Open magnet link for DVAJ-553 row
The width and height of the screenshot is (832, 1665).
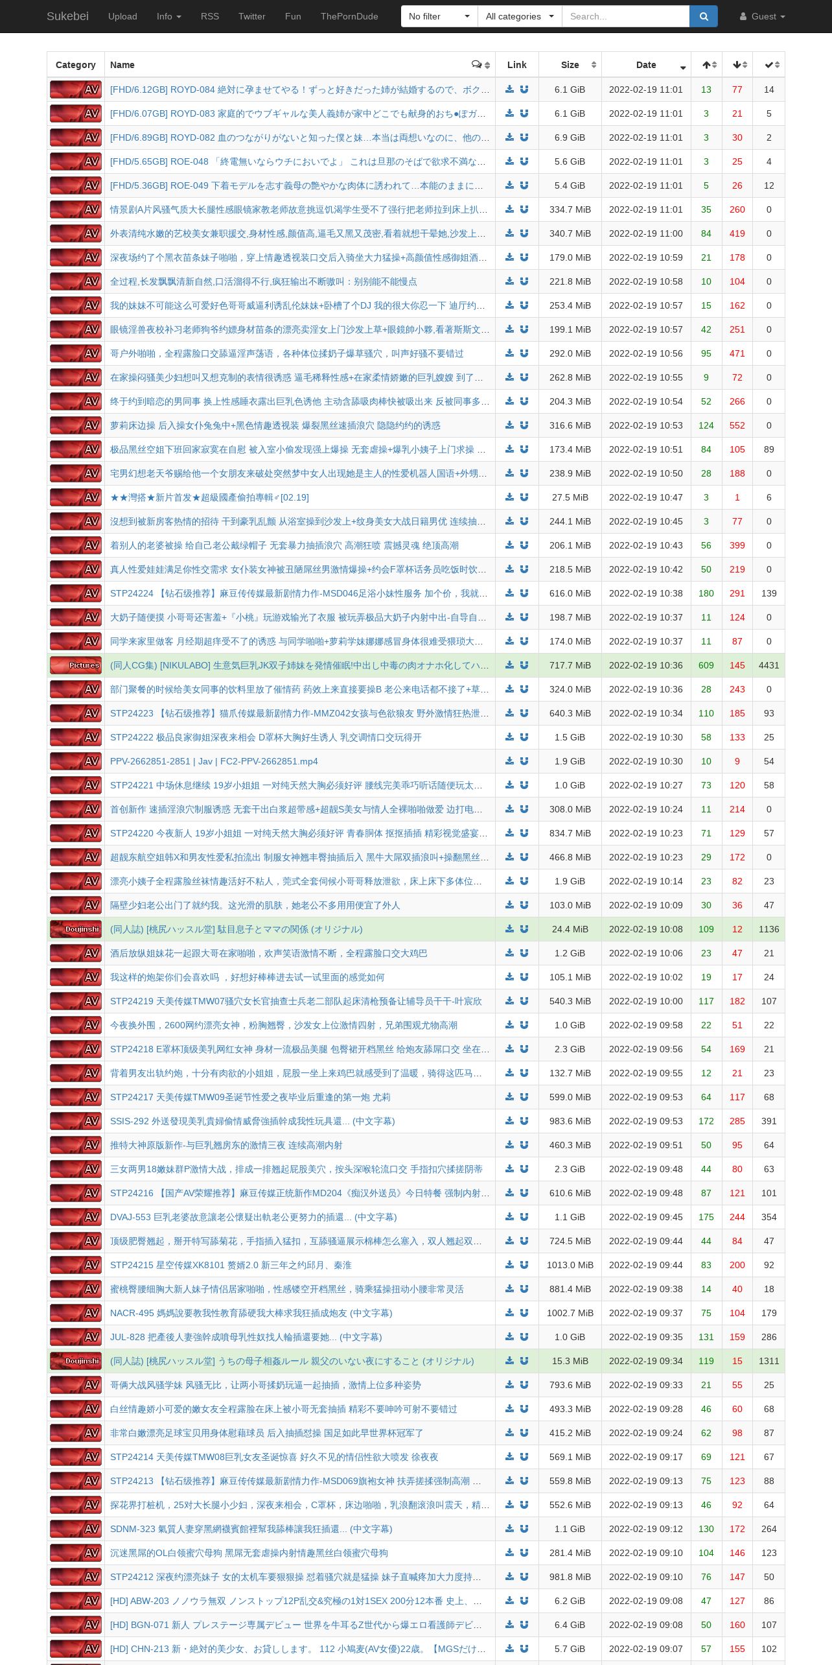pos(524,1217)
